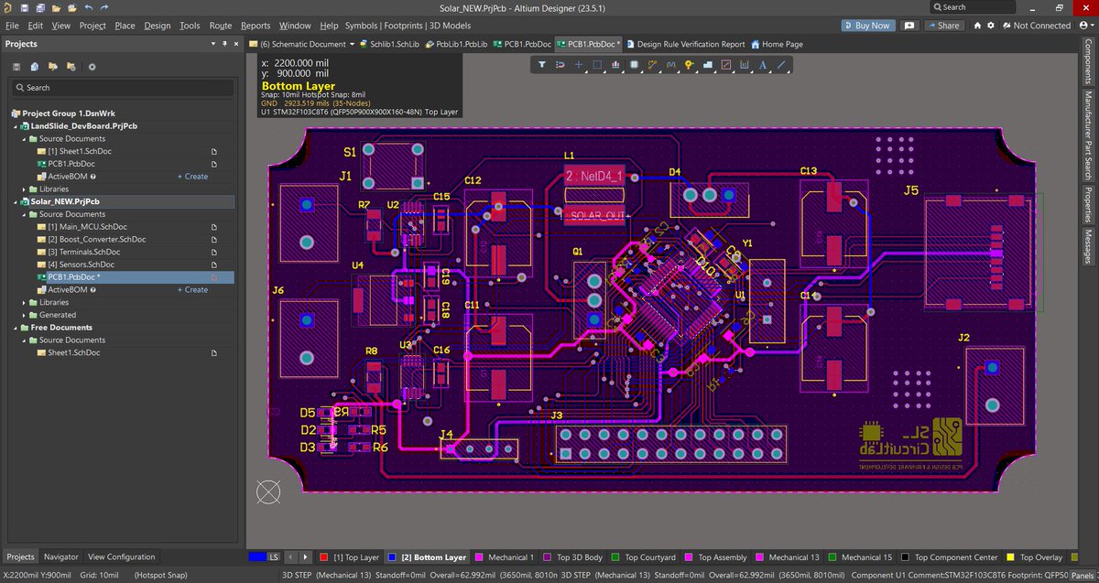Open the Design menu
Viewport: 1099px width, 583px height.
(x=158, y=26)
